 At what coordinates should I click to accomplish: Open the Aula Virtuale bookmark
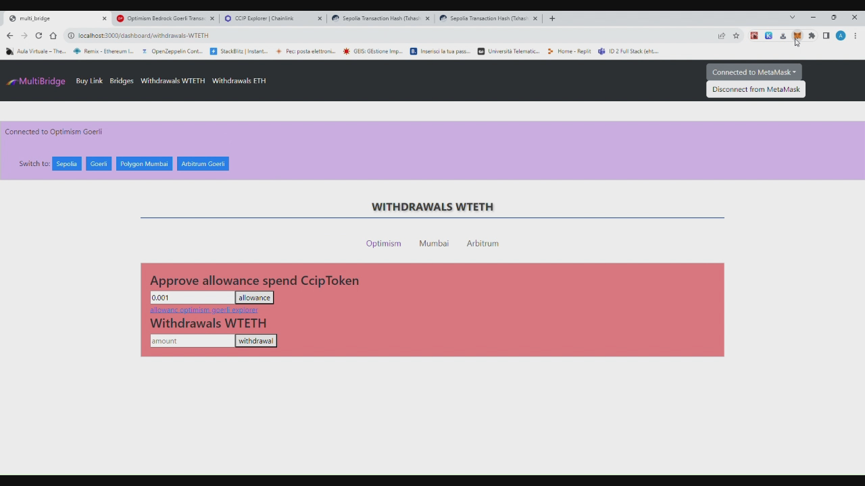[x=35, y=51]
